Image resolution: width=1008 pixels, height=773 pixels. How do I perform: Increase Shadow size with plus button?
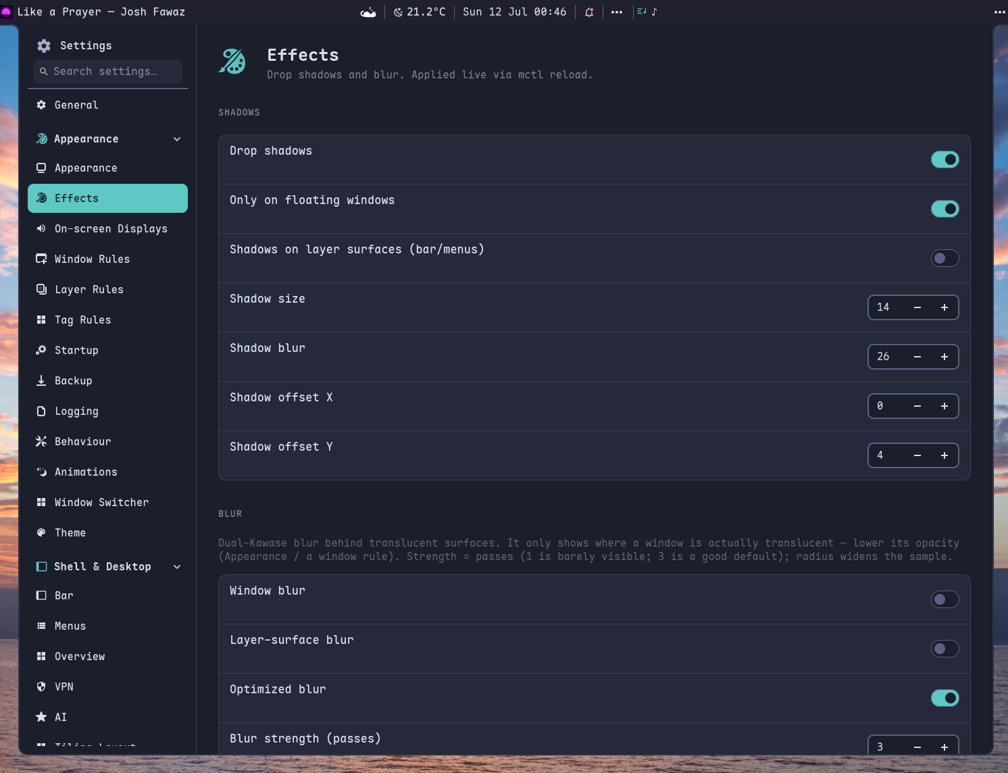944,307
